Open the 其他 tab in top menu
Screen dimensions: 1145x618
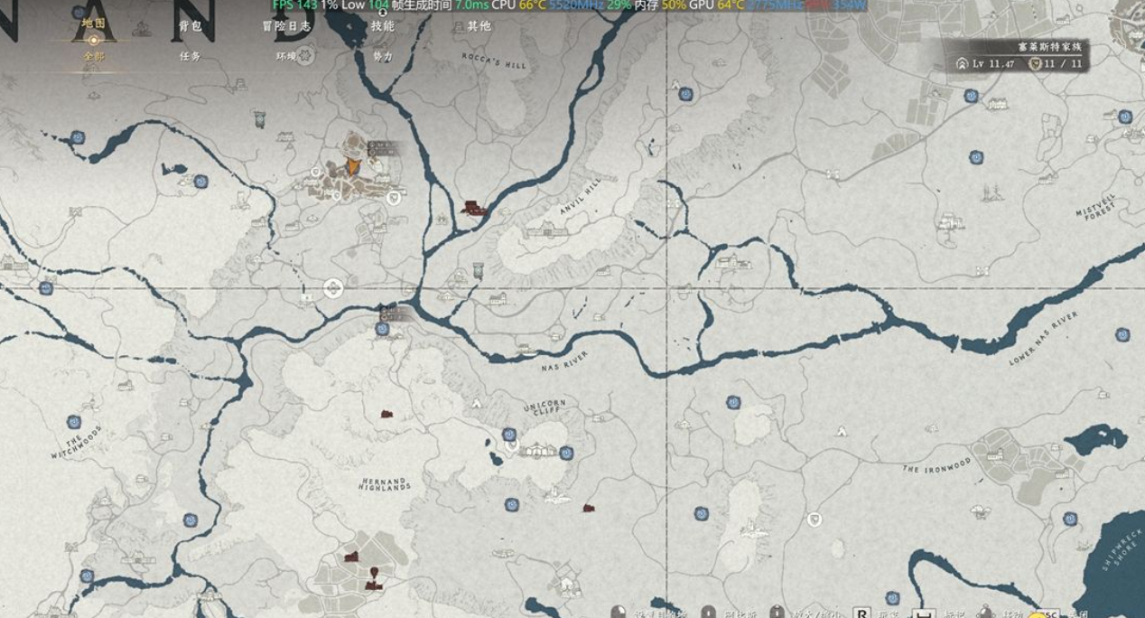[479, 26]
